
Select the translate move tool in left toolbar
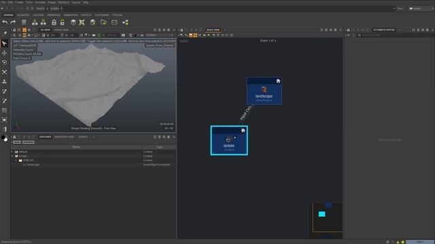[x=5, y=53]
